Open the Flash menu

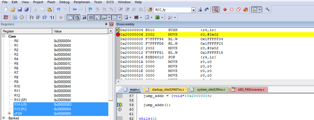pos(51,2)
